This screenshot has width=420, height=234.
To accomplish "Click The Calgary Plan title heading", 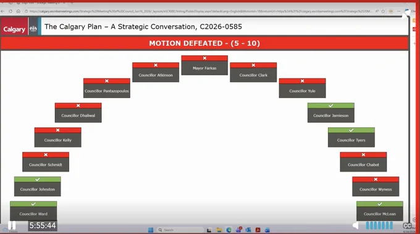I will point(143,27).
